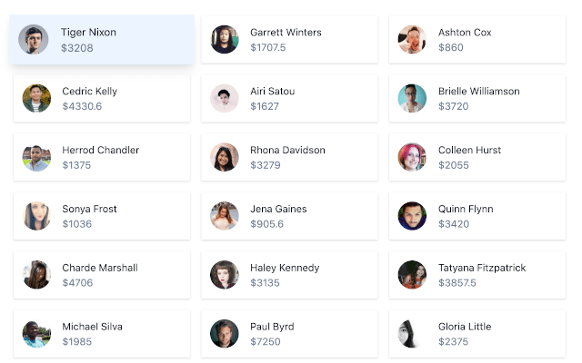Click Paul Byrd's $7250 amount
Viewport: 582px width, 363px height.
(x=266, y=342)
